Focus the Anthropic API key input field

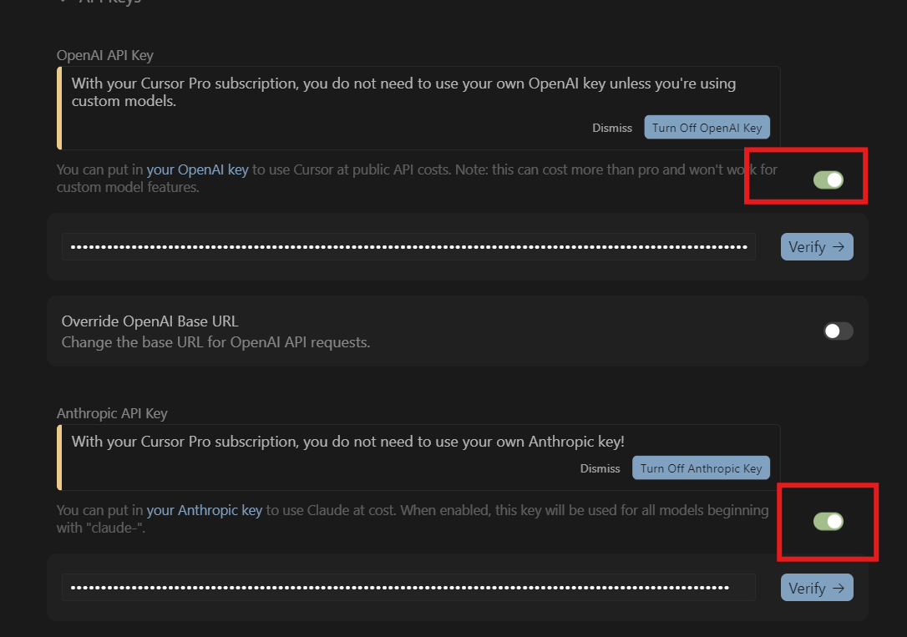[x=408, y=588]
